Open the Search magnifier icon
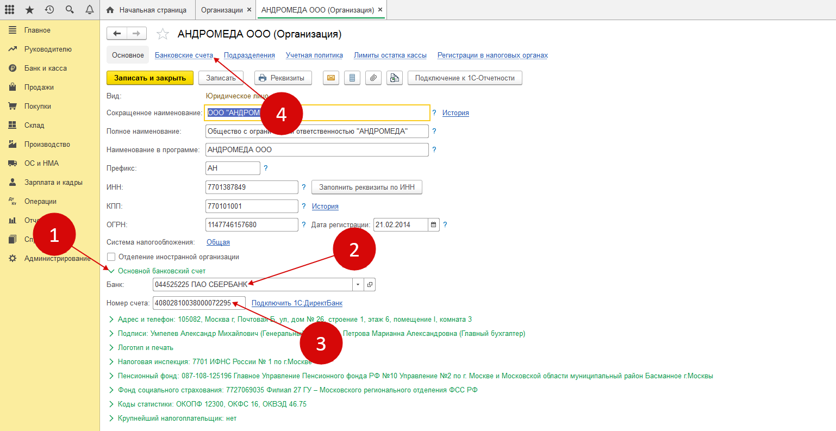Image resolution: width=836 pixels, height=431 pixels. pyautogui.click(x=70, y=10)
